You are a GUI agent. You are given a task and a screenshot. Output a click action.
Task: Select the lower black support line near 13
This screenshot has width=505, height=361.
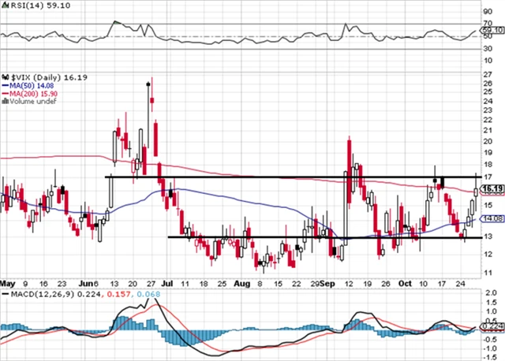pos(316,236)
